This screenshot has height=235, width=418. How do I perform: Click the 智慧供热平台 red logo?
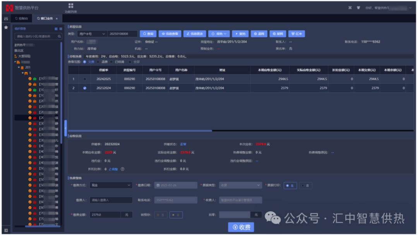tap(9, 8)
